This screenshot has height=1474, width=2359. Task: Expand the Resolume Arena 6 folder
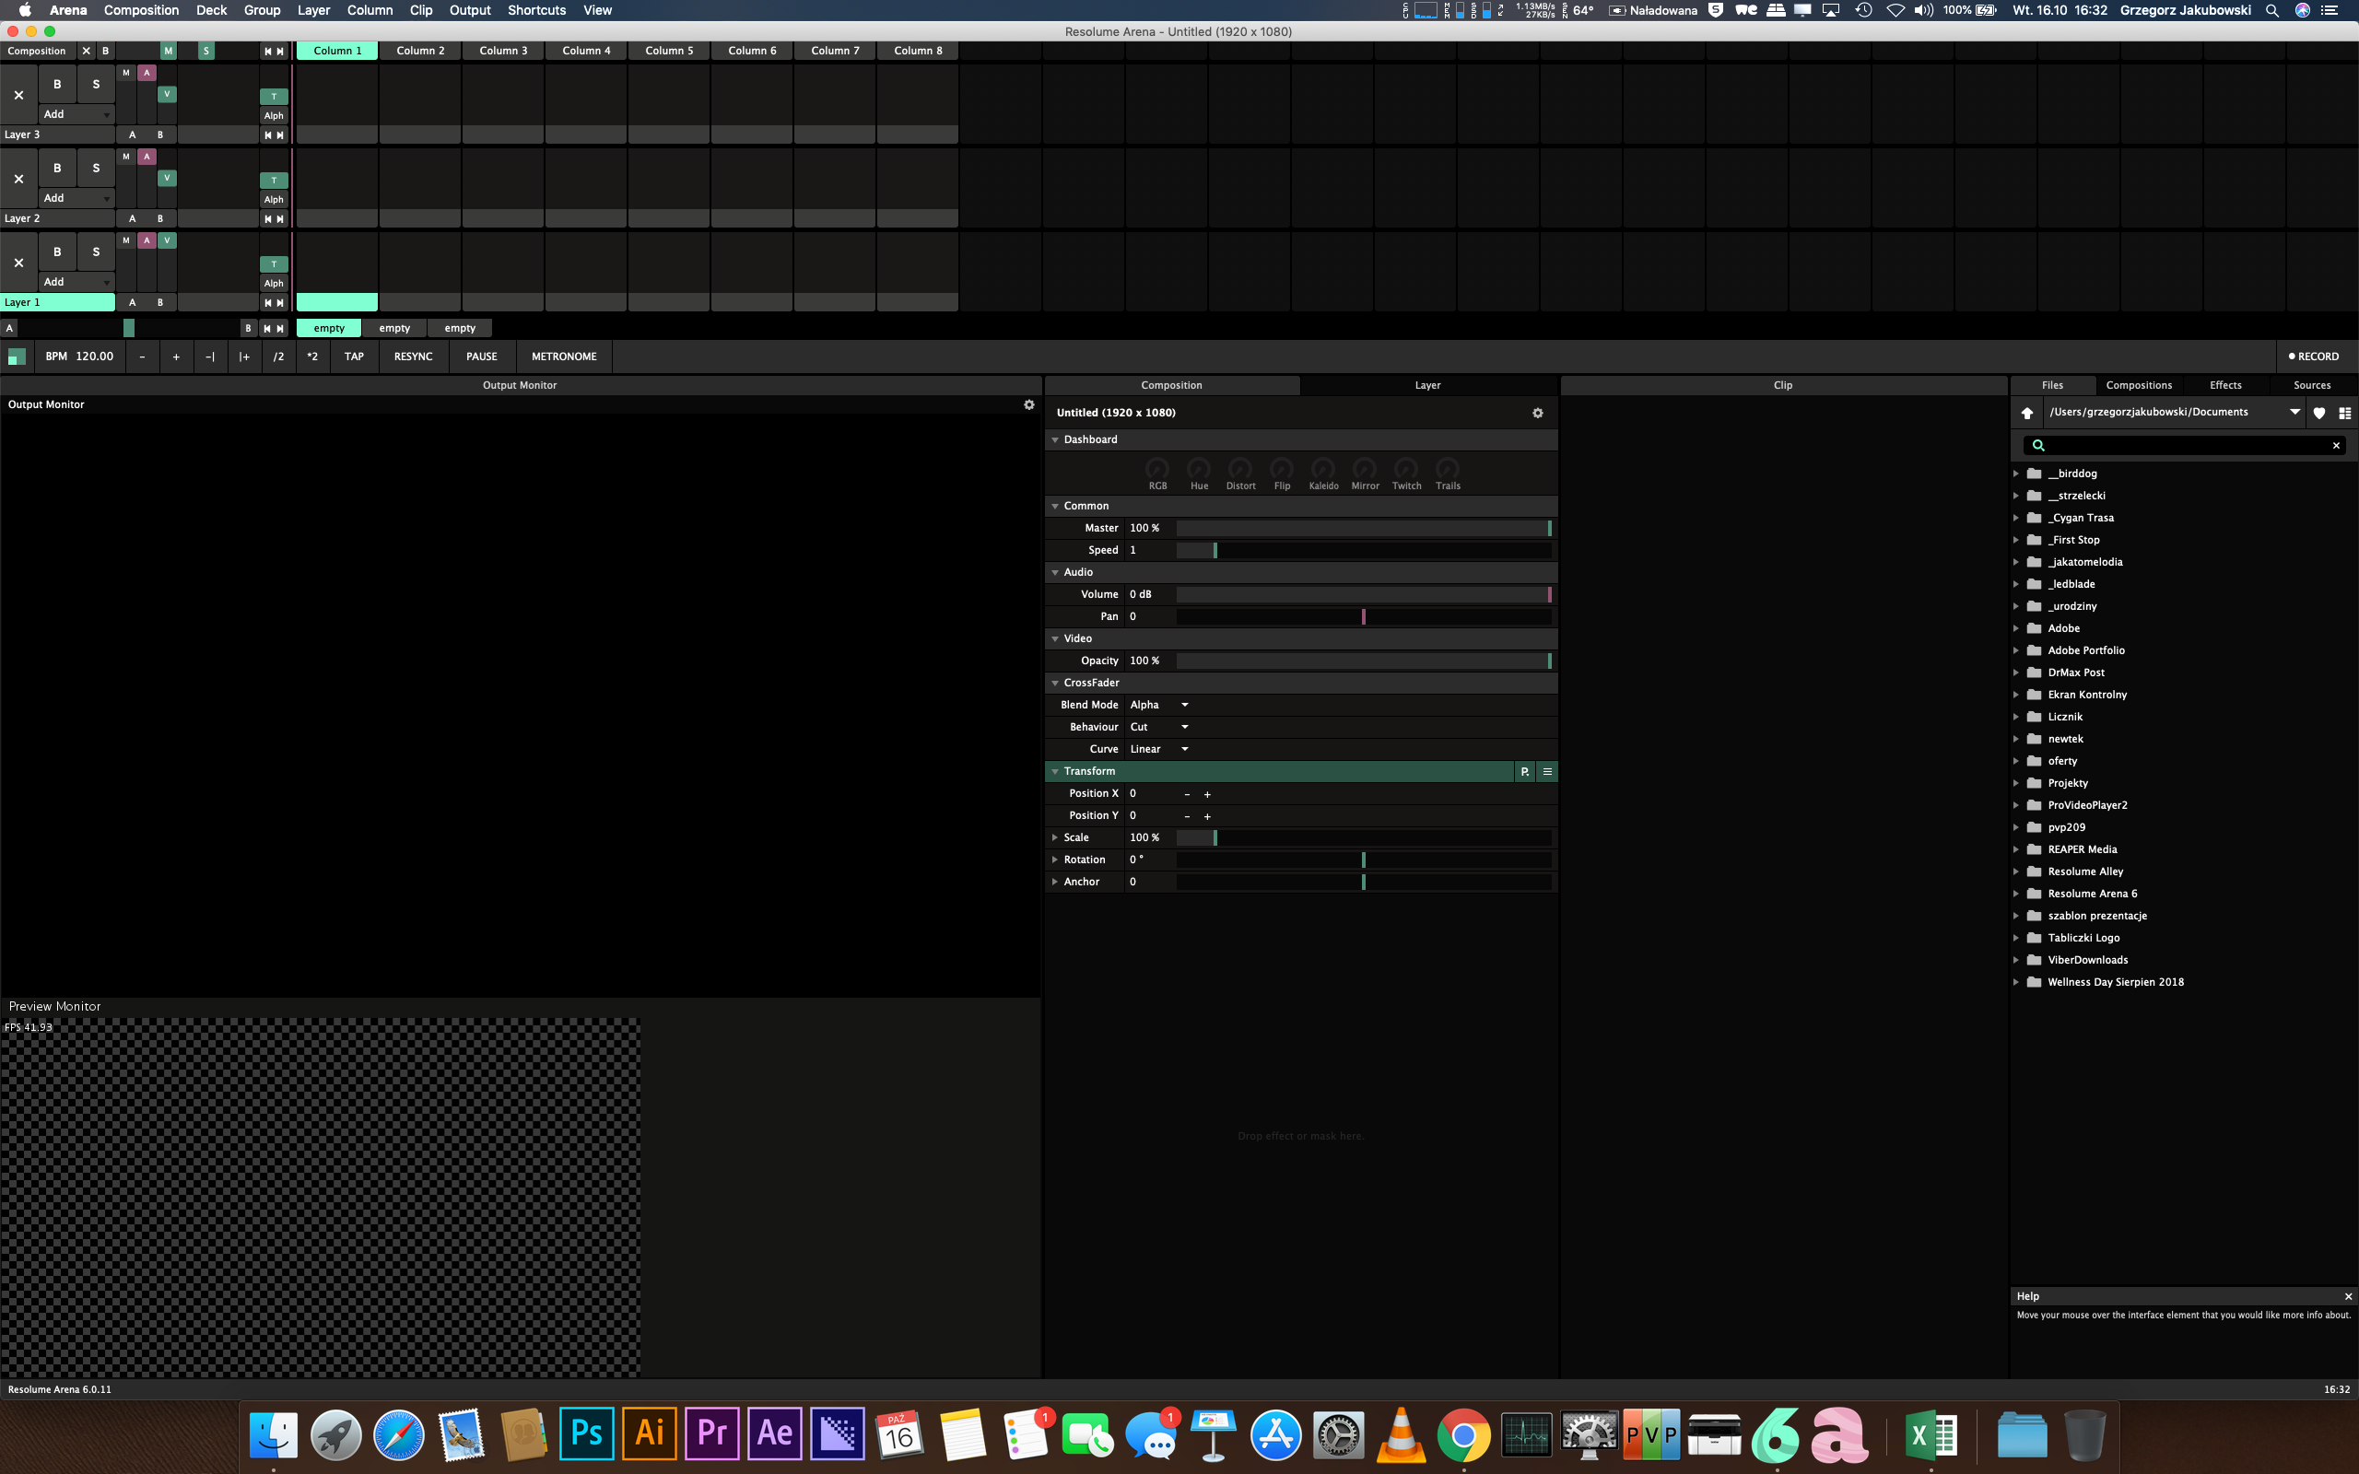(x=2016, y=894)
